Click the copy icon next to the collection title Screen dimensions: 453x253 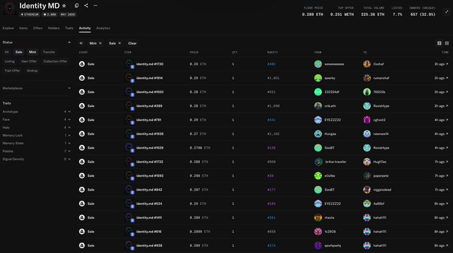tap(77, 5)
